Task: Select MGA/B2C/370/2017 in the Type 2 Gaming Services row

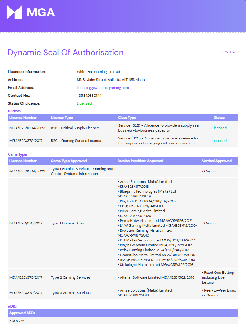Action: click(26, 277)
